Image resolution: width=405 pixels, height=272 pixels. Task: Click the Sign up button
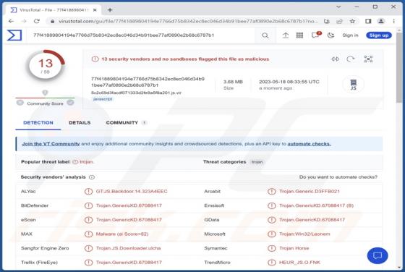point(379,35)
